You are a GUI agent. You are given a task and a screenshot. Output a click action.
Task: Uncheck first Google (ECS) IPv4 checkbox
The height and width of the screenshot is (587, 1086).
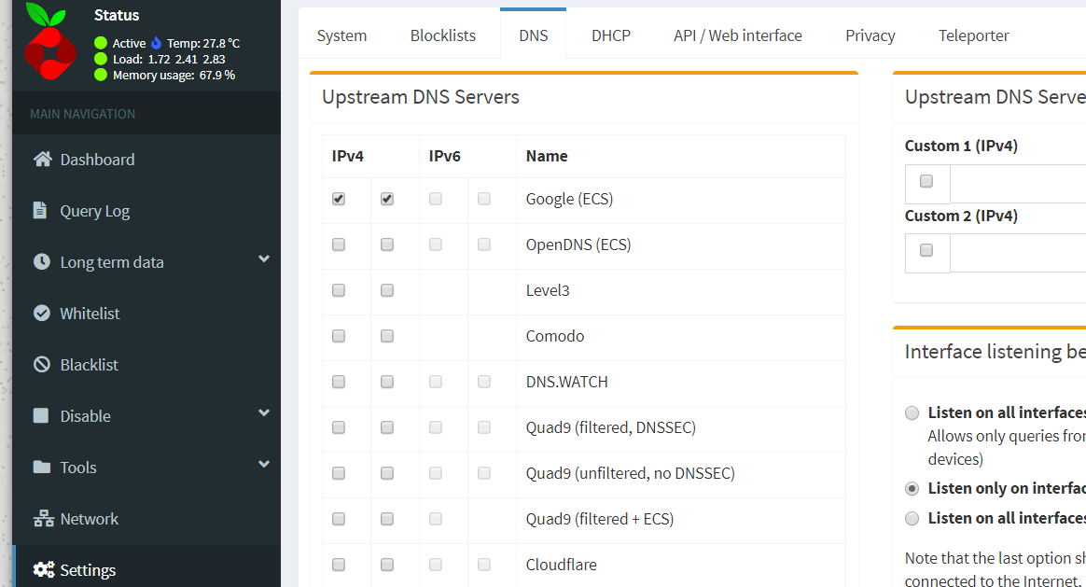click(x=339, y=199)
